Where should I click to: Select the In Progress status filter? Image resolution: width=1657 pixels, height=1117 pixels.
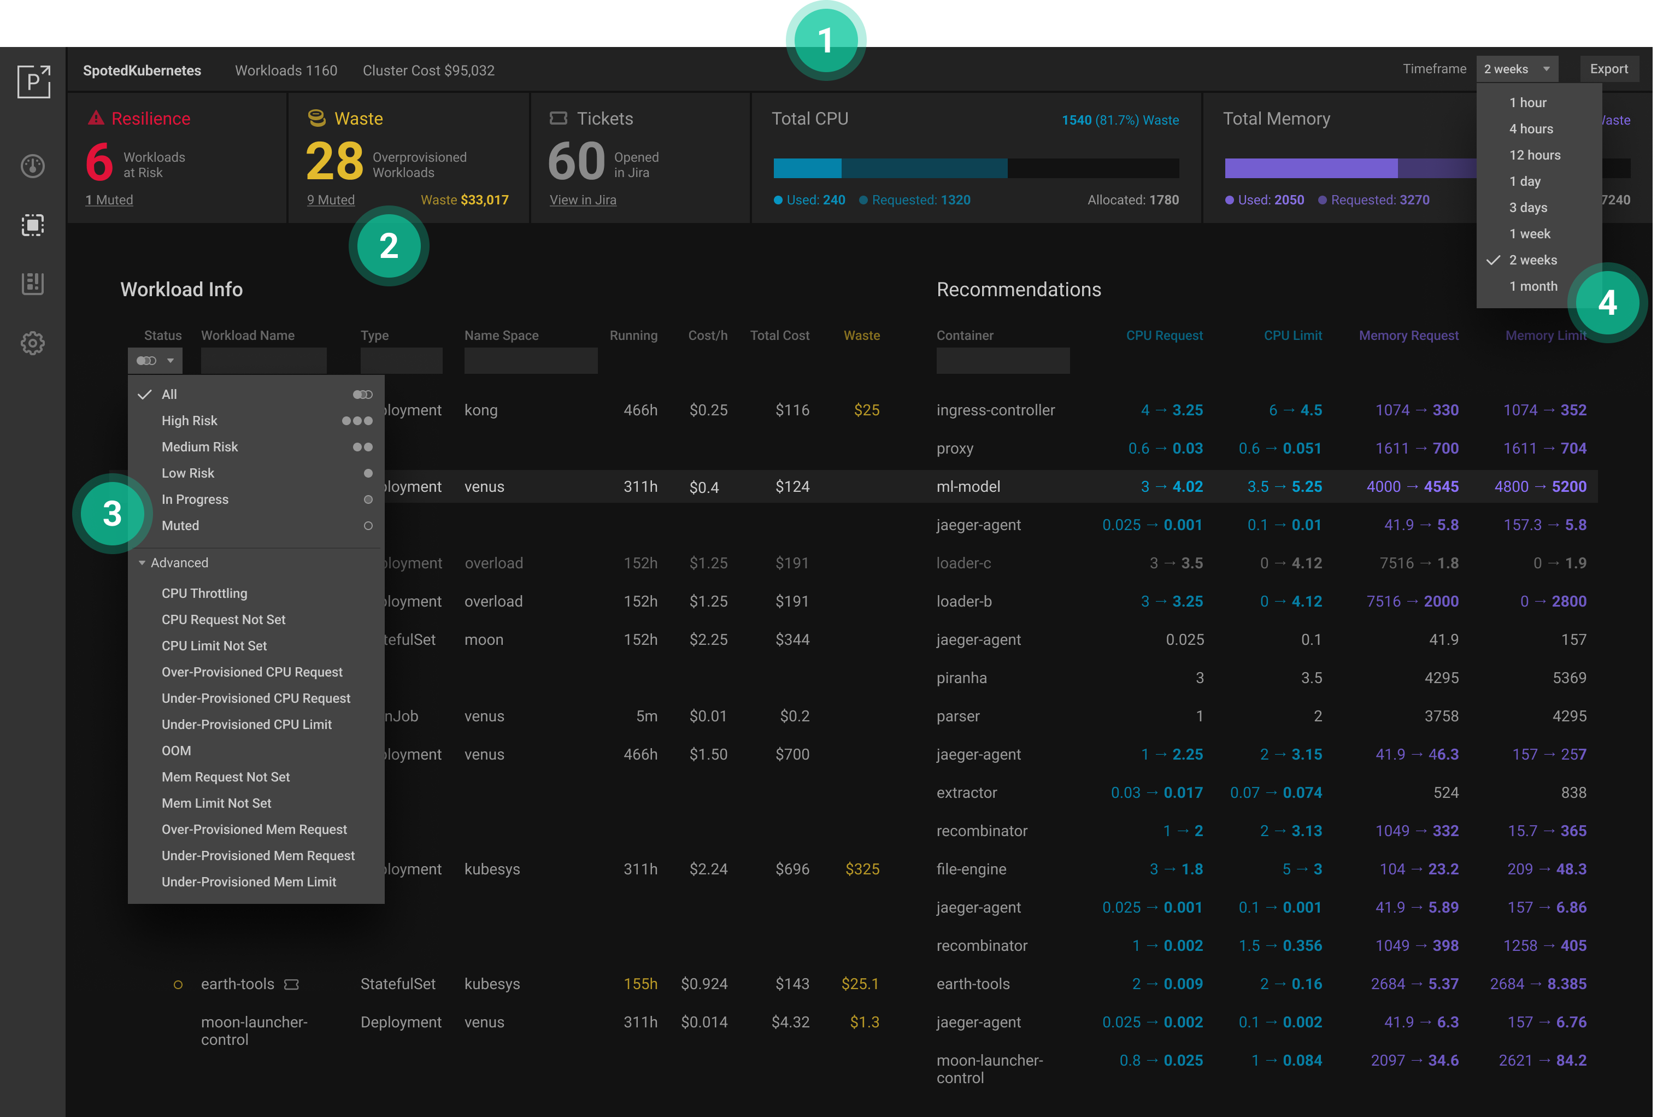[195, 499]
